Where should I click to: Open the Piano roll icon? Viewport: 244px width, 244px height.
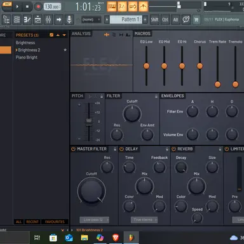pos(27,20)
